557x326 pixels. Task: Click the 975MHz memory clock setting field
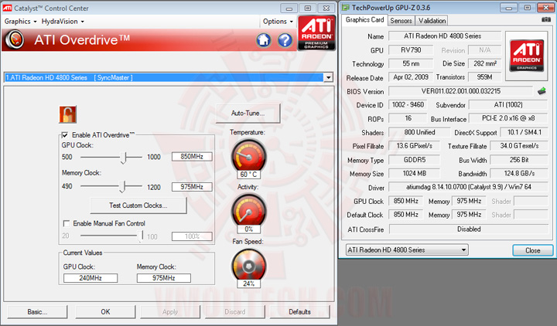(192, 187)
